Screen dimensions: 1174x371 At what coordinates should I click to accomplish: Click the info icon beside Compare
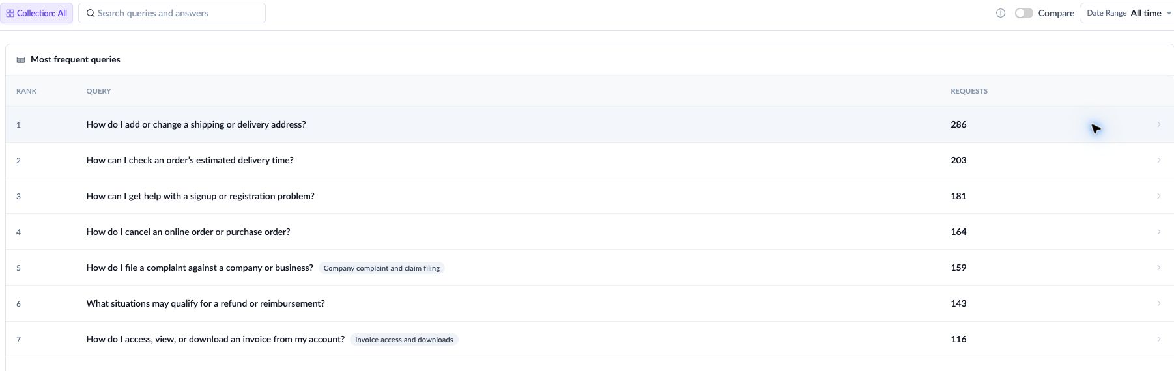click(x=1001, y=13)
